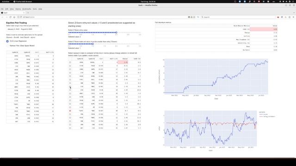Click the highlighted pink Sharpe cell in first row
The width and height of the screenshot is (296, 166).
point(123,62)
